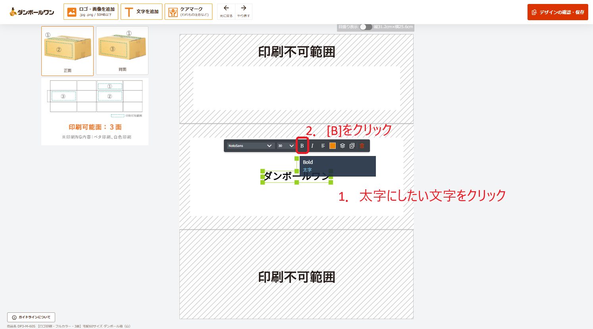Click the ダンボールワン logo
The image size is (593, 329).
pos(32,12)
